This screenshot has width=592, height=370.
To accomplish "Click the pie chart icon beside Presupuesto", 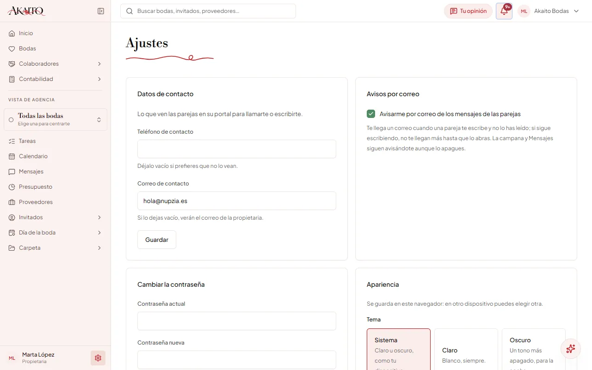I will click(x=12, y=187).
